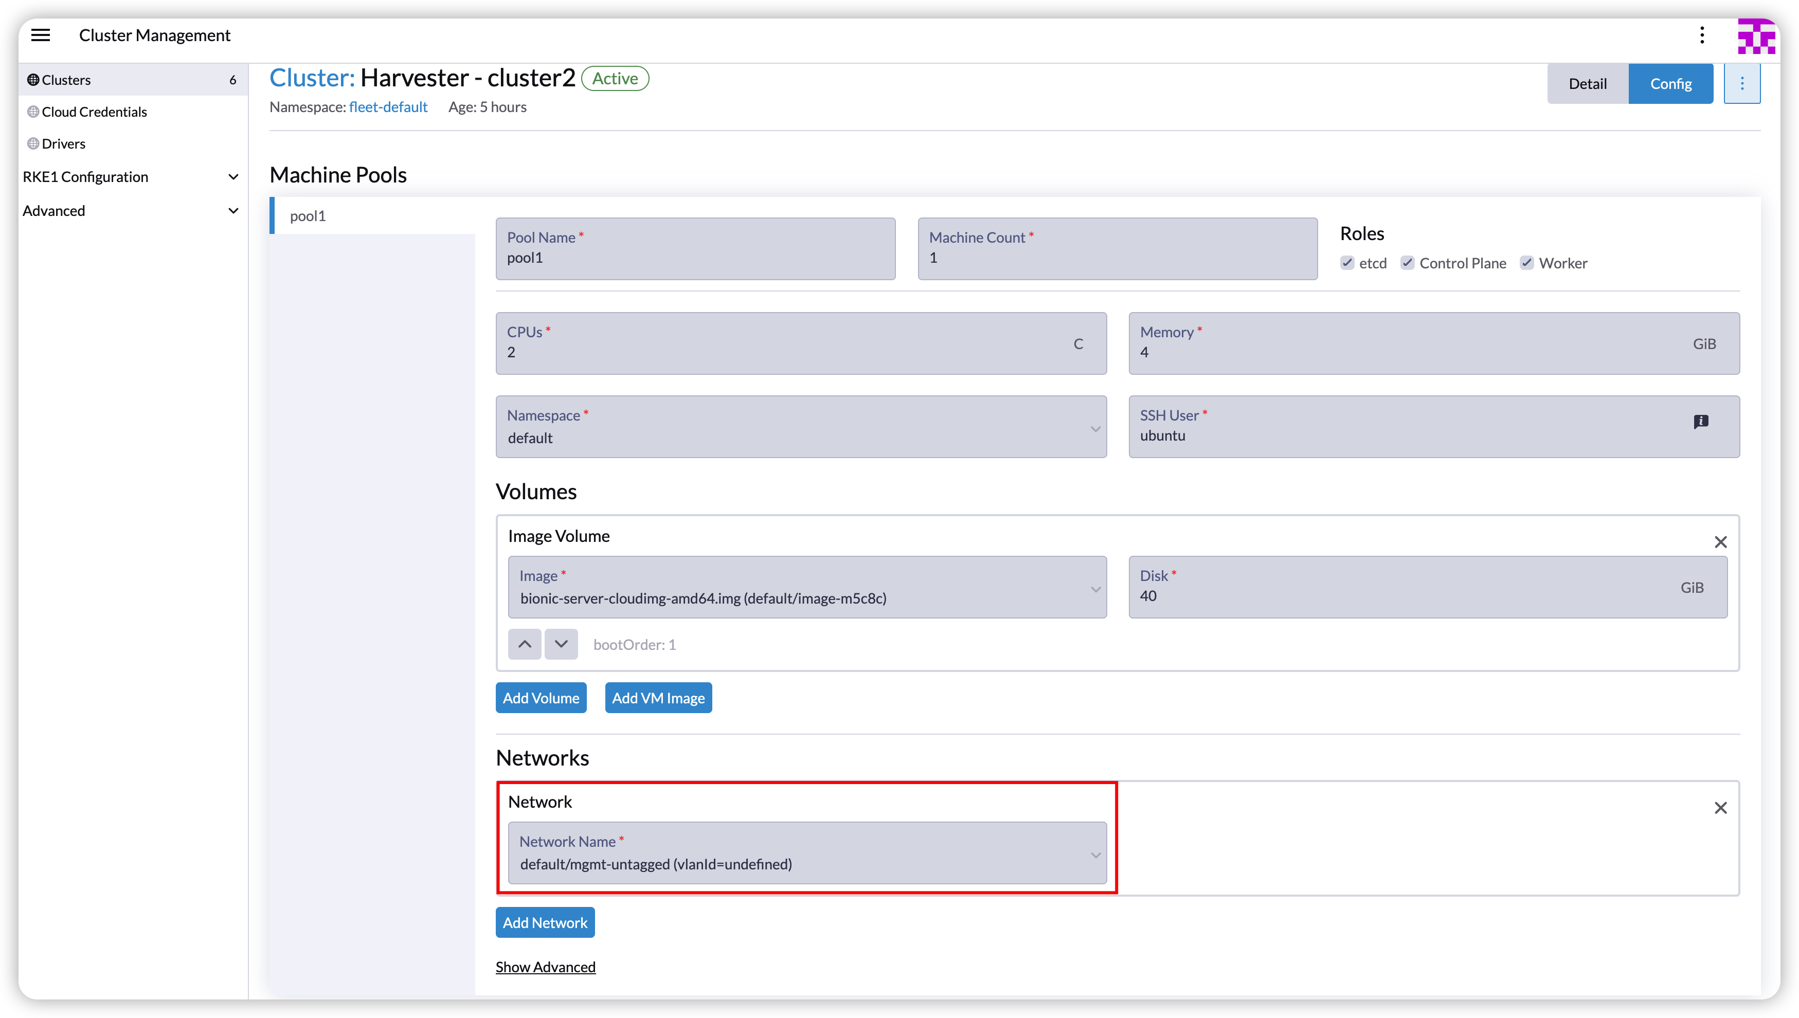Remove the Image Volume with the X

1720,542
